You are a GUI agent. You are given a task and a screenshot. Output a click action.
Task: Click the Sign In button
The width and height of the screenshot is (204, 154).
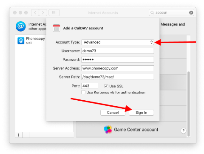click(x=141, y=113)
